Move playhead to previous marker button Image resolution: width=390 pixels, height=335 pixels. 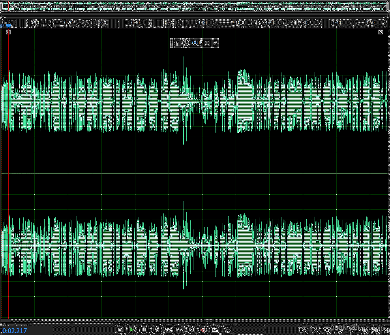click(x=156, y=330)
